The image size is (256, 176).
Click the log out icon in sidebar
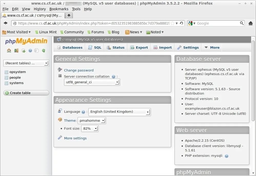tap(16, 51)
